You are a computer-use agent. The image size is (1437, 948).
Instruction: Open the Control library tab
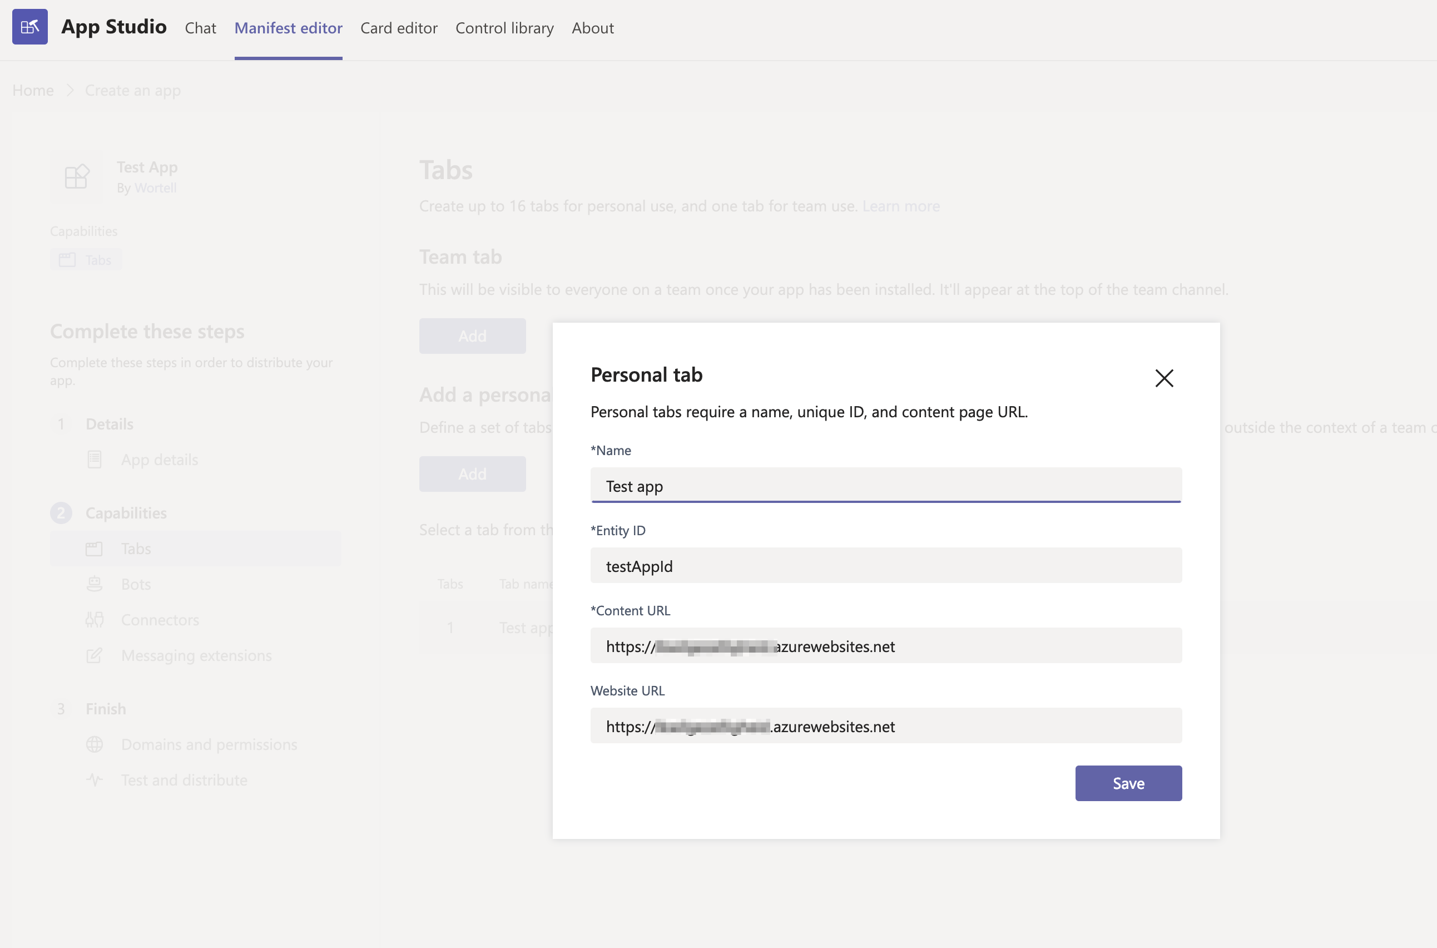point(504,28)
